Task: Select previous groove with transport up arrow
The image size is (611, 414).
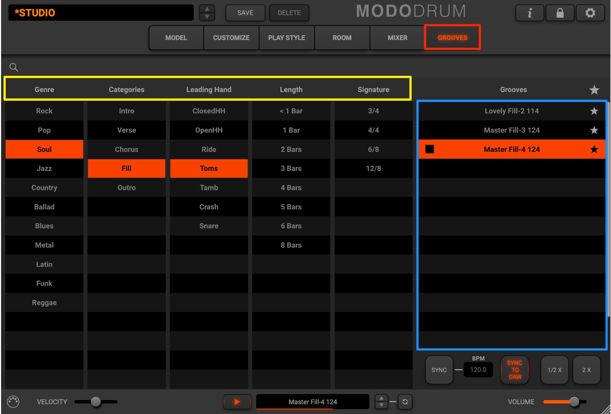Action: click(x=381, y=398)
